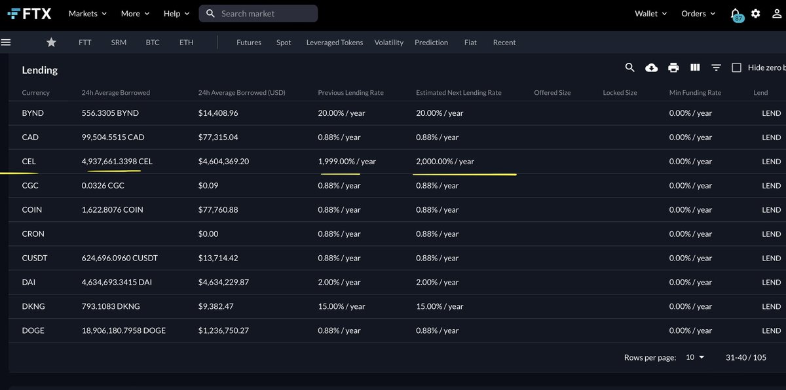This screenshot has height=390, width=786.
Task: Open the Orders dropdown
Action: point(698,13)
